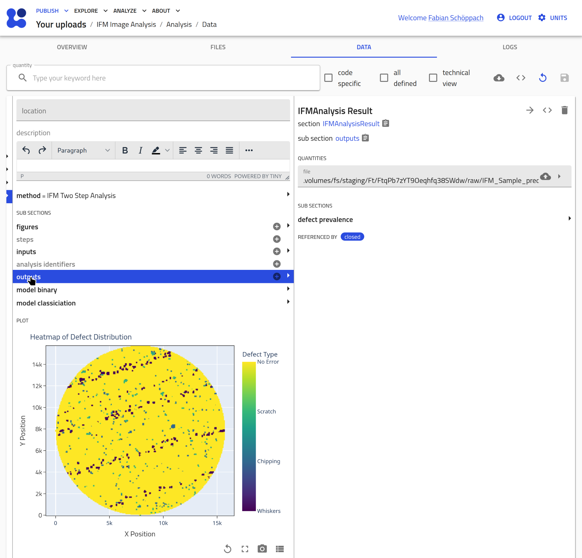Expand the model binary section

tap(288, 289)
